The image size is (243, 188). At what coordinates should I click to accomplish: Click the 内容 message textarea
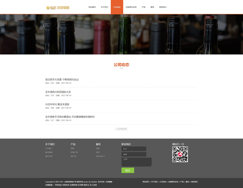click(136, 162)
